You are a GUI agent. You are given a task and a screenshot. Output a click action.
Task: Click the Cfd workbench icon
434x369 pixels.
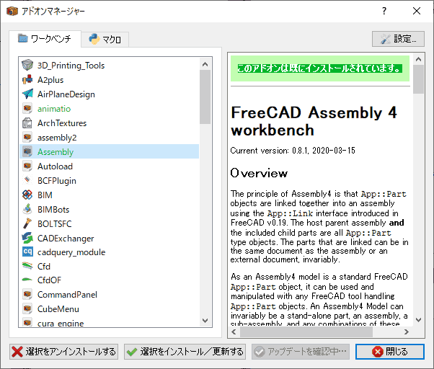pyautogui.click(x=27, y=266)
